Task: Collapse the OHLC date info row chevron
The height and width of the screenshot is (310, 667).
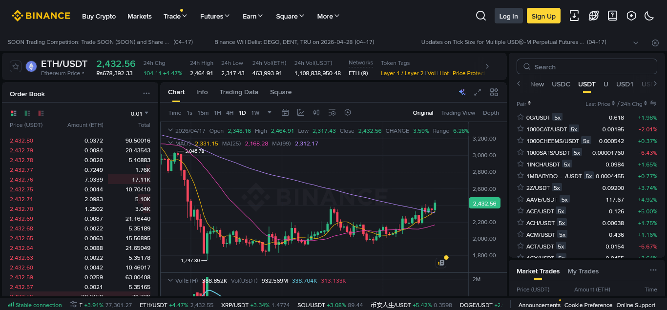Action: tap(170, 131)
